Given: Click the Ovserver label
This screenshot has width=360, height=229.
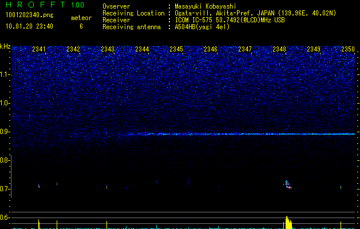Looking at the screenshot, I should tap(116, 6).
